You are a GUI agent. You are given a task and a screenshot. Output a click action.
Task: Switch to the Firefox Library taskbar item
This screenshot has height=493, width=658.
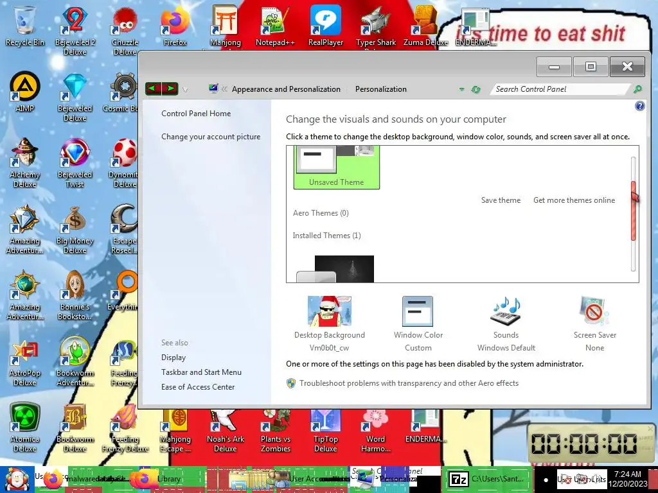click(x=168, y=479)
